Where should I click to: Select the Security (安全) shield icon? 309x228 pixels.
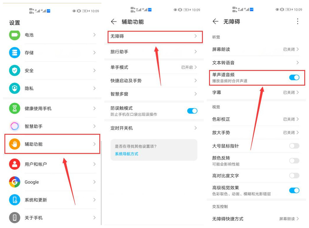pyautogui.click(x=14, y=71)
